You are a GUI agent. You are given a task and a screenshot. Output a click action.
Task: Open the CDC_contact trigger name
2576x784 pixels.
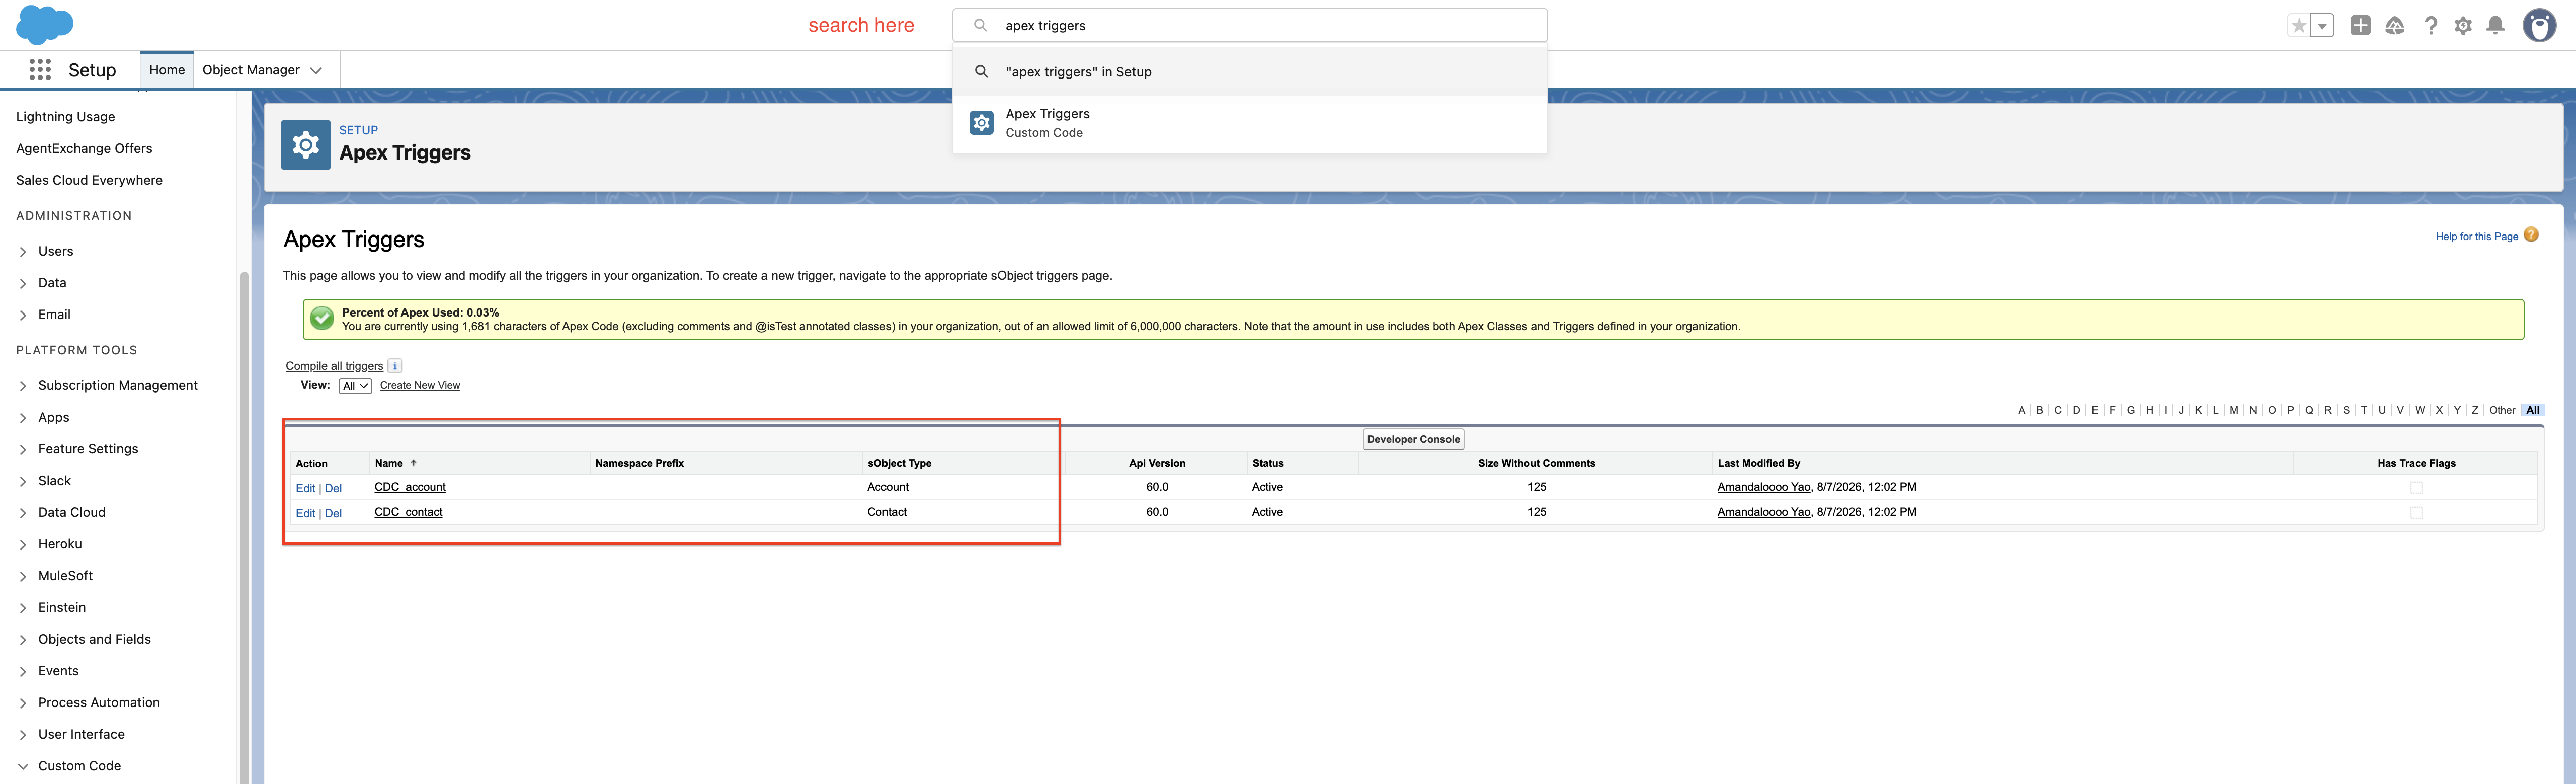[x=408, y=512]
